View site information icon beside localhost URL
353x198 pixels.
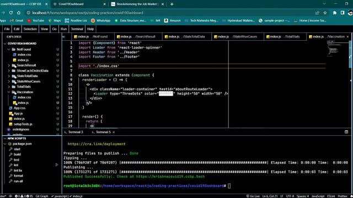tap(28, 13)
